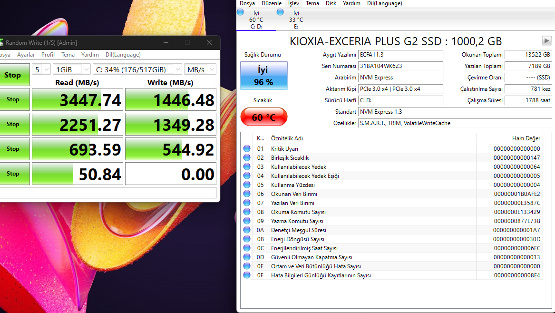Click status orb for Denetçi Meşgul Süresi row
555x313 pixels.
(247, 230)
